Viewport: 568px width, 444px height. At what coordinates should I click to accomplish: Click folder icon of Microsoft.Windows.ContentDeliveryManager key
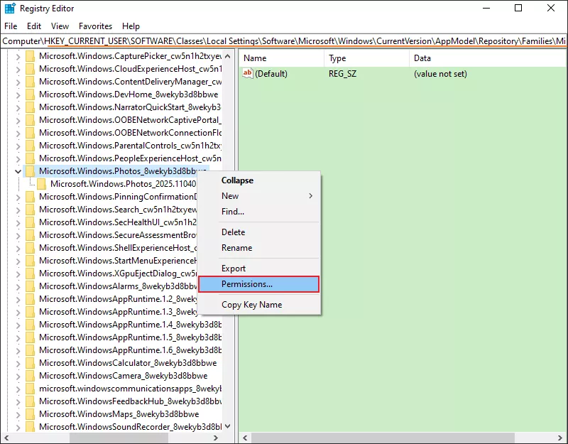point(31,82)
